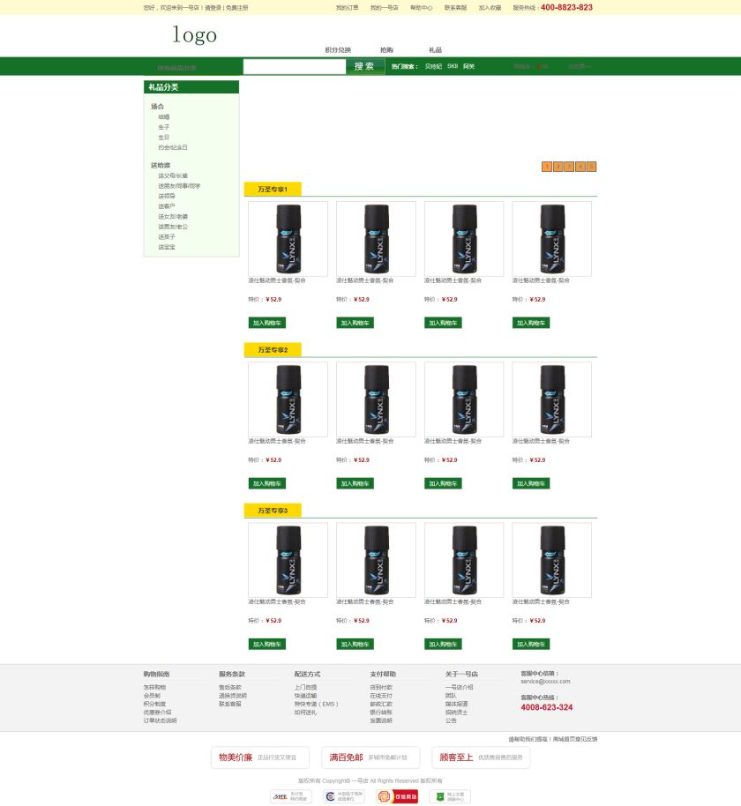Viewport: 741px width, 806px height.
Task: Open footer link 积分制度
Action: (x=154, y=705)
